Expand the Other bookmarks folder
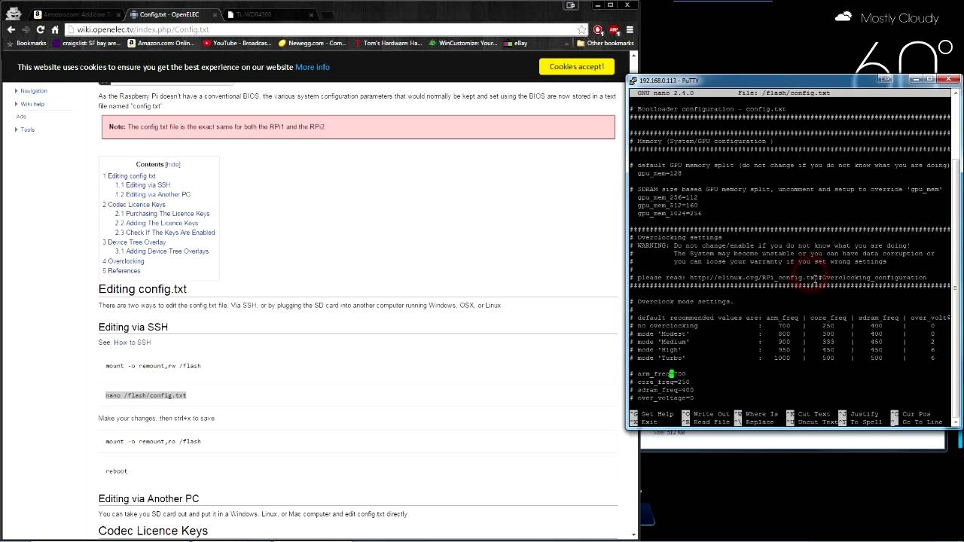The height and width of the screenshot is (542, 964). (x=605, y=43)
